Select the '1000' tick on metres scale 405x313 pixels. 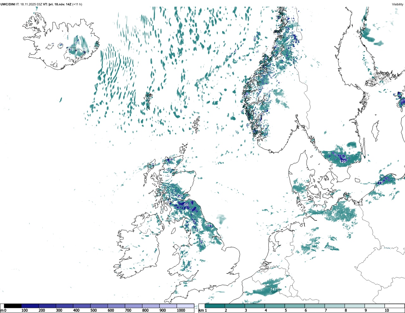[x=181, y=310]
